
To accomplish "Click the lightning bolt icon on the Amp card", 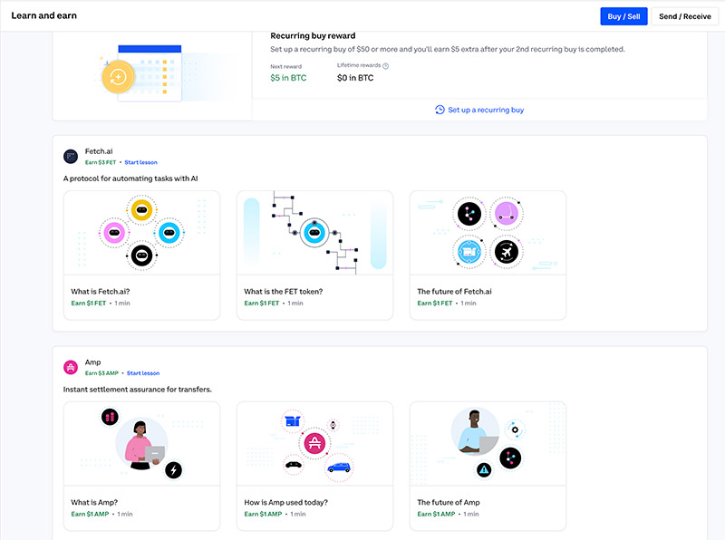I will point(175,470).
